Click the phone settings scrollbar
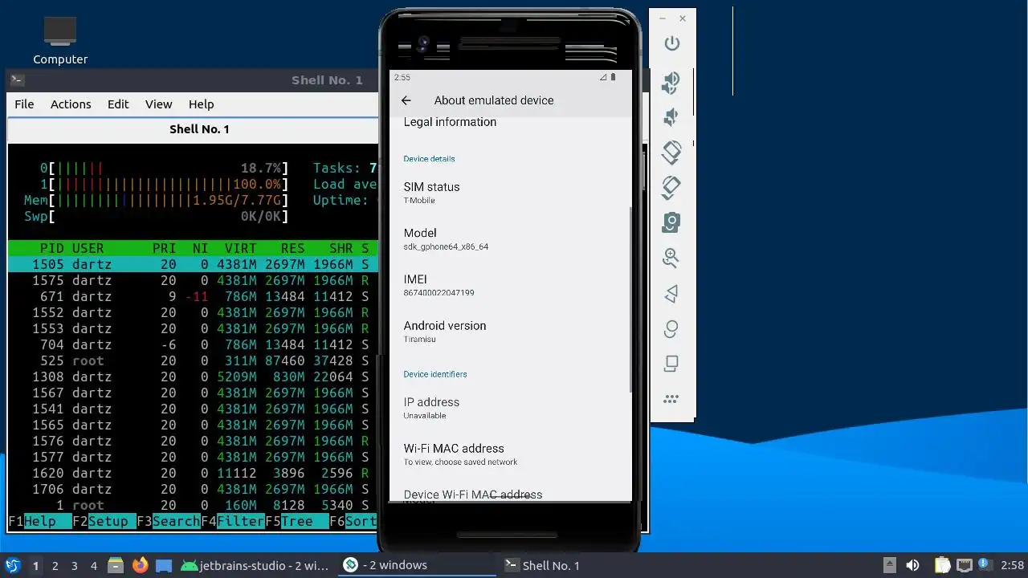 click(631, 300)
